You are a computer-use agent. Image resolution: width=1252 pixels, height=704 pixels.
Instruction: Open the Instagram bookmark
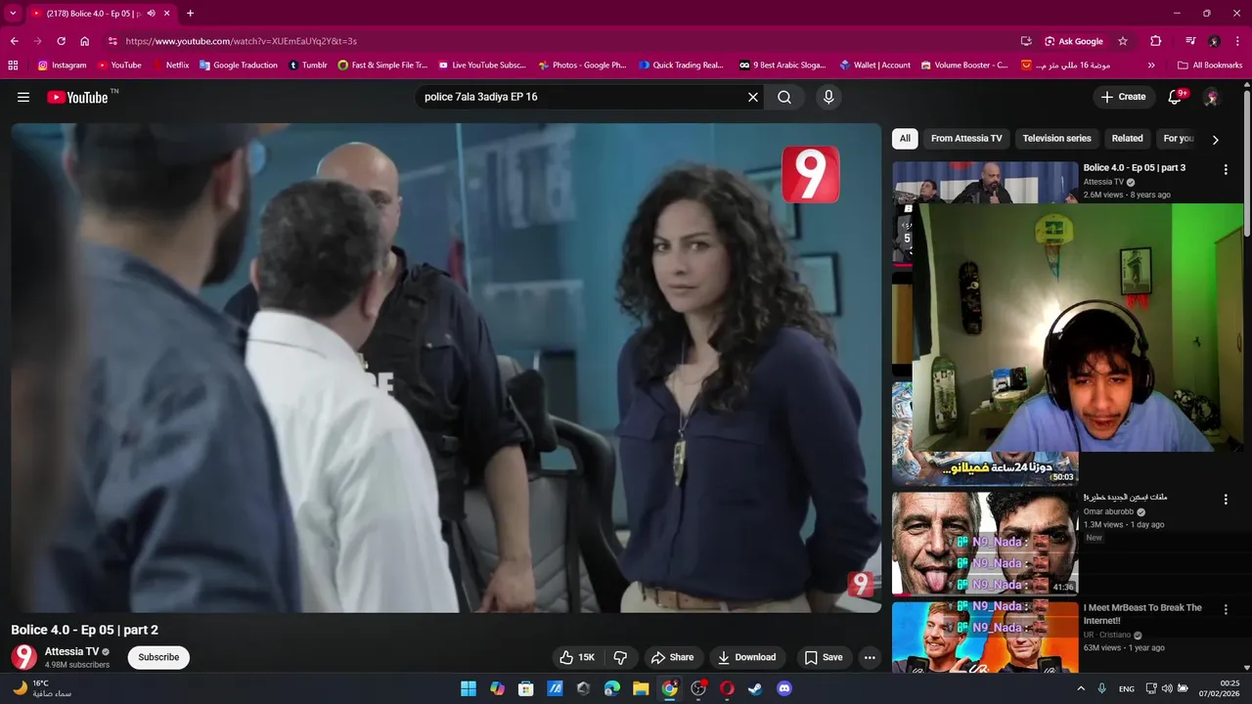coord(62,66)
